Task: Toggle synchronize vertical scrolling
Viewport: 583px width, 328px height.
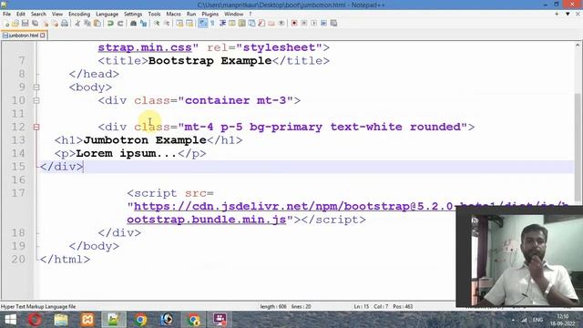Action: point(179,23)
